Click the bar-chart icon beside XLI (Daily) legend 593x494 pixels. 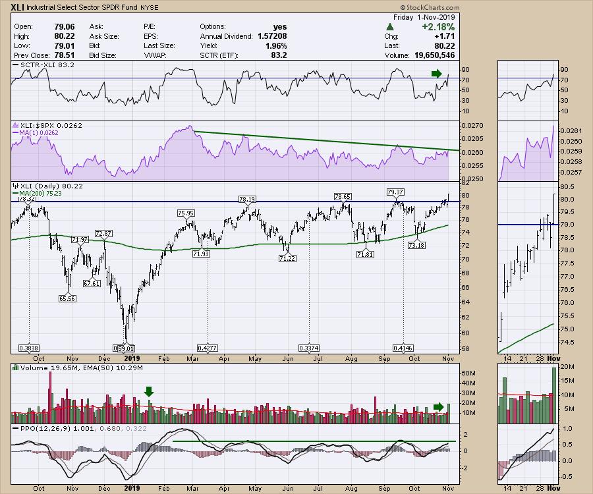tap(16, 186)
